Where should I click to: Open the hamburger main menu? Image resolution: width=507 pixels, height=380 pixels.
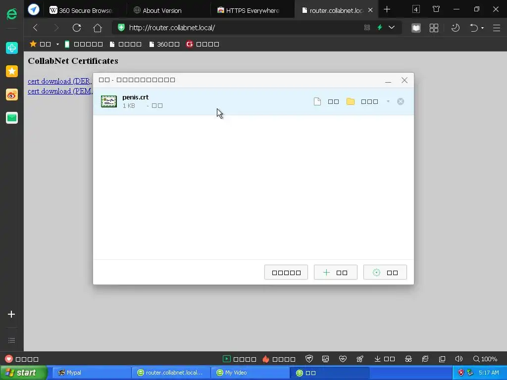coord(497,28)
